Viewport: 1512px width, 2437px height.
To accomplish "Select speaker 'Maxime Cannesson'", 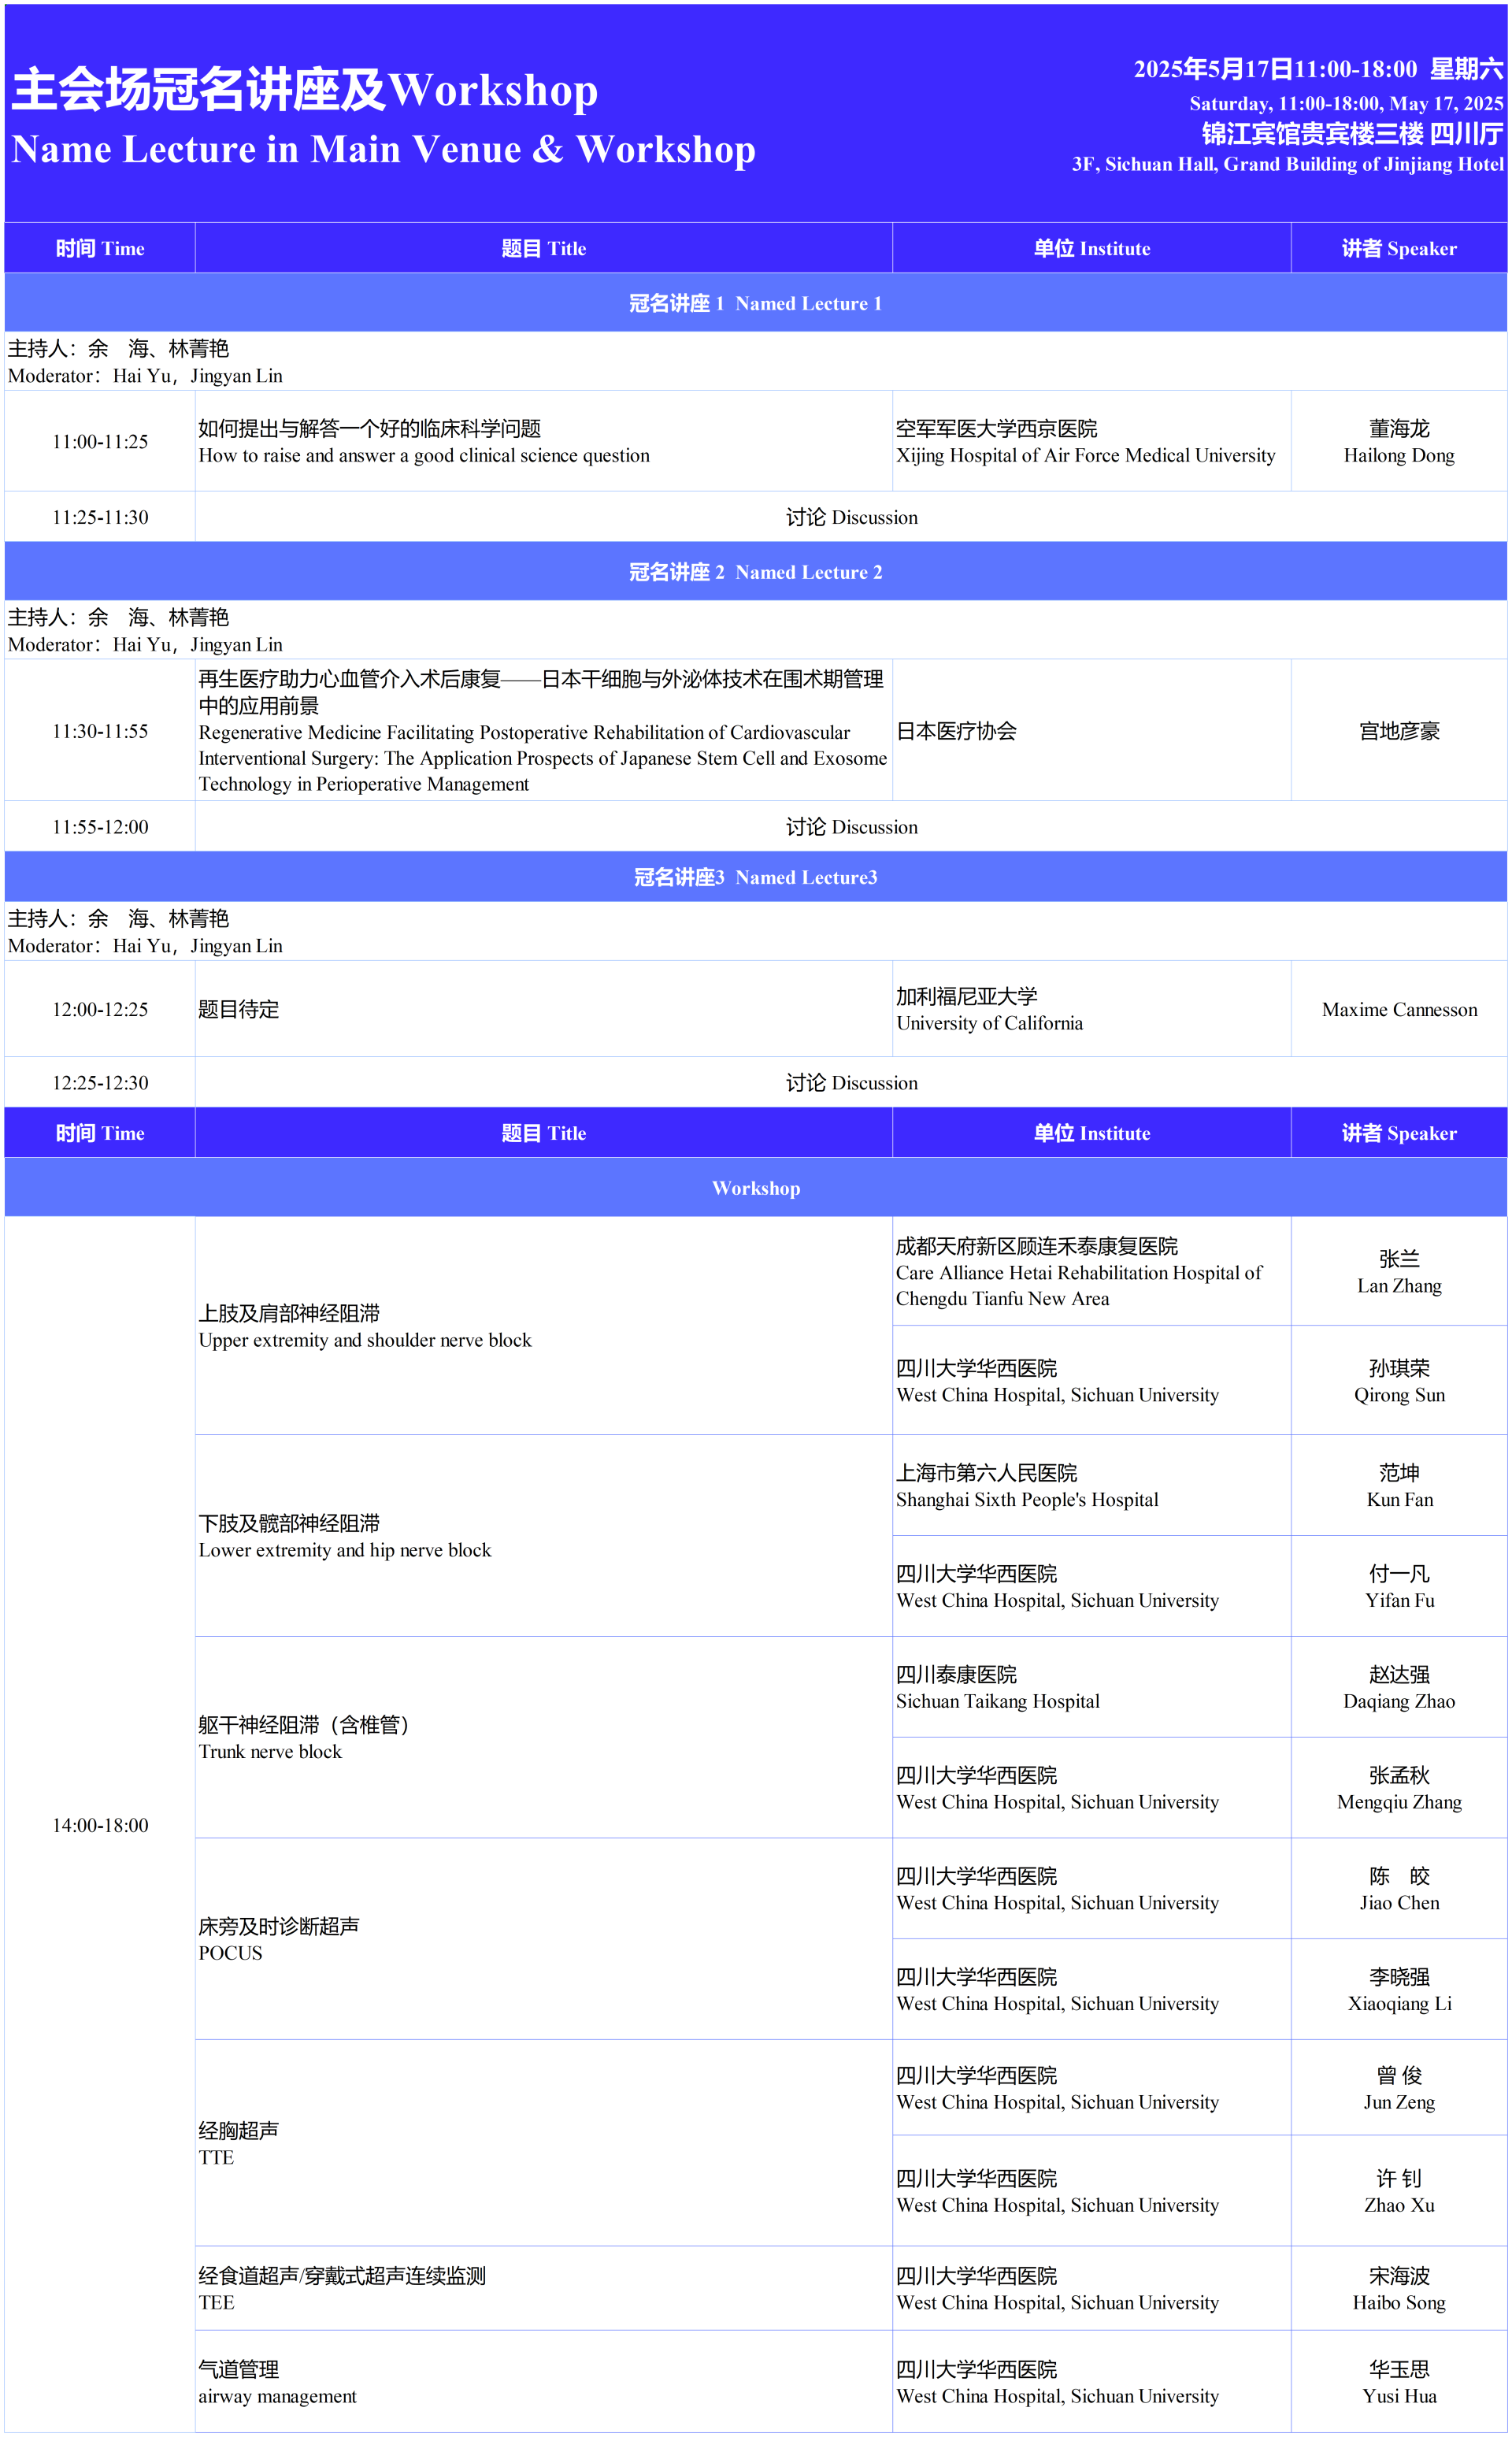I will (x=1399, y=1009).
